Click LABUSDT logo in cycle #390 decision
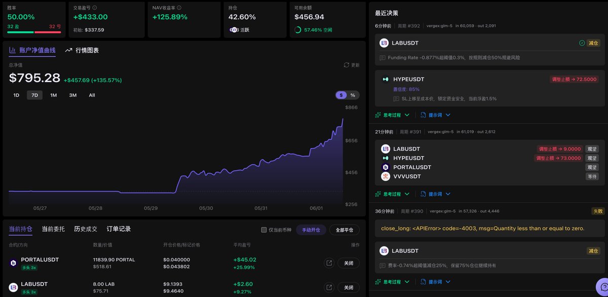 point(385,251)
